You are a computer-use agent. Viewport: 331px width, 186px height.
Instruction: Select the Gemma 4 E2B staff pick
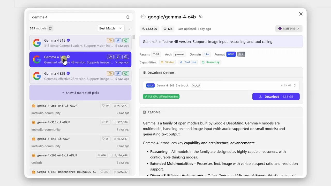click(80, 76)
